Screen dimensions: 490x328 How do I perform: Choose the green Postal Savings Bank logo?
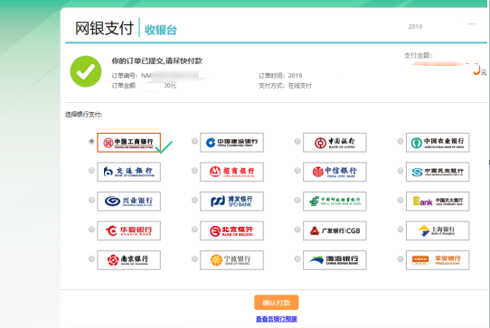tap(335, 201)
